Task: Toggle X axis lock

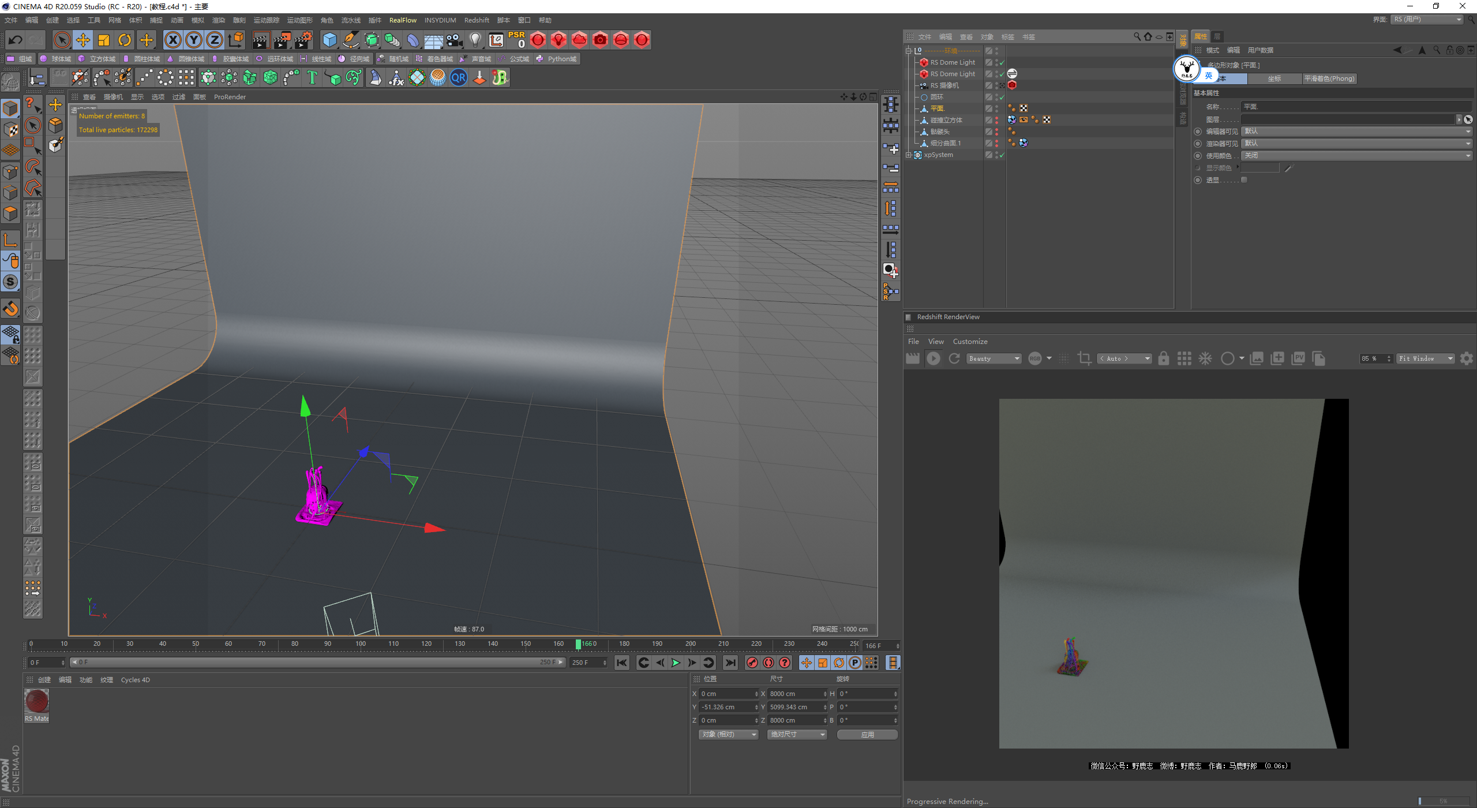Action: (173, 40)
